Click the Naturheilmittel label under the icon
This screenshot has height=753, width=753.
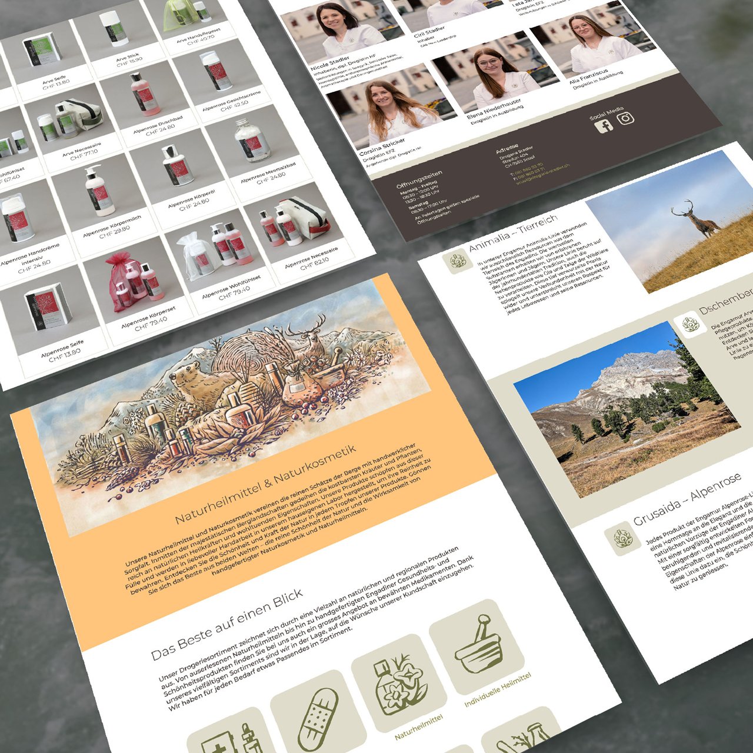click(x=418, y=727)
